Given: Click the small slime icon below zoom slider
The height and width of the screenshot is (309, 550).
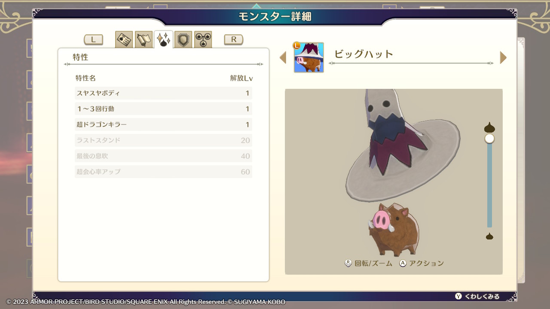Looking at the screenshot, I should (x=489, y=236).
